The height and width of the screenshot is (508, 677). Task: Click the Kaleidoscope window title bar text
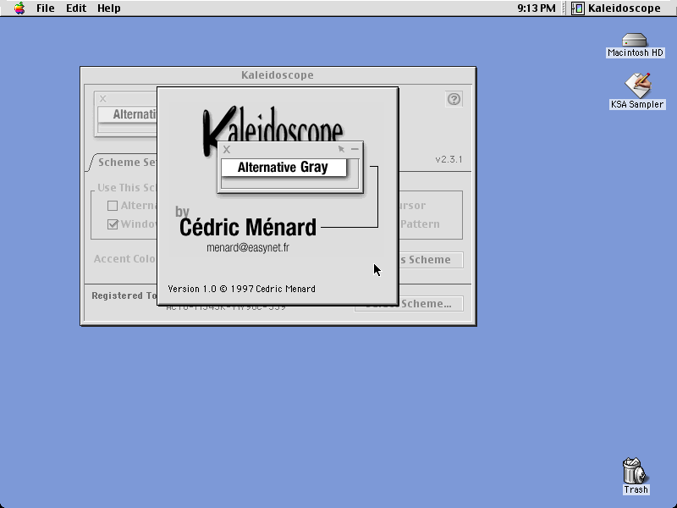(x=278, y=75)
